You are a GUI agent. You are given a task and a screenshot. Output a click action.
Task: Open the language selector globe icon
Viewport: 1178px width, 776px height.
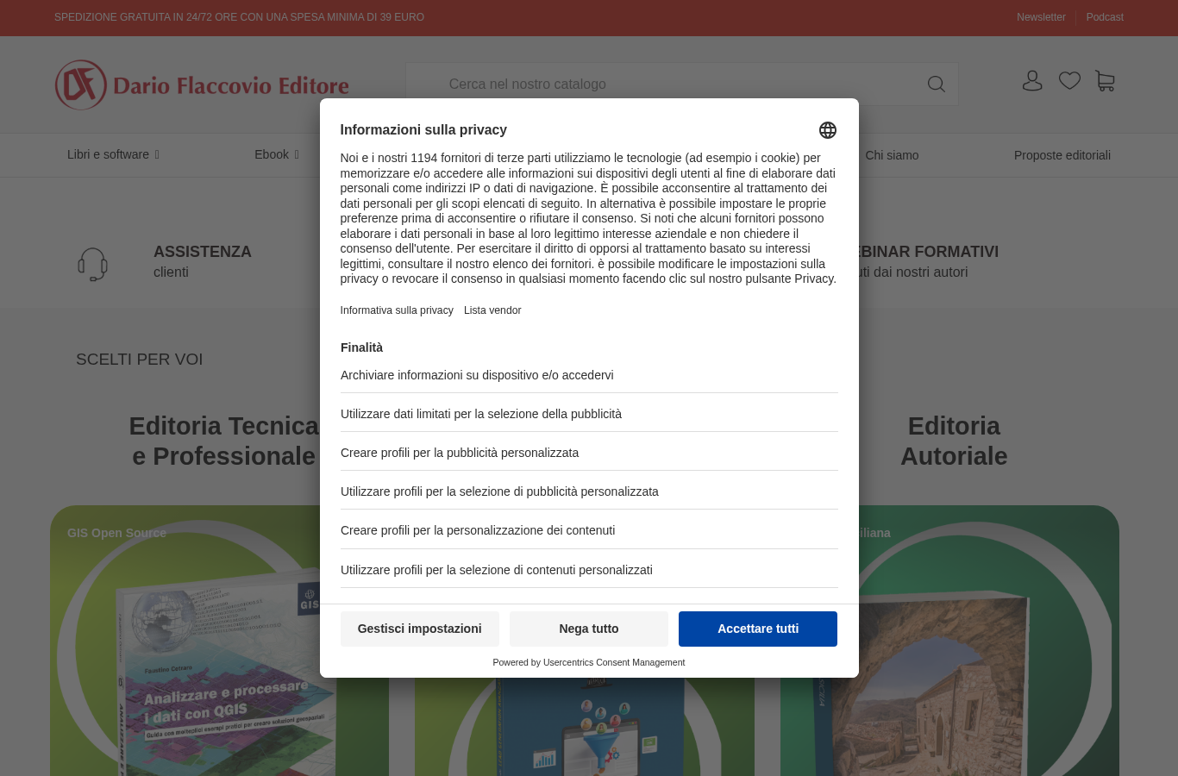[x=828, y=130]
